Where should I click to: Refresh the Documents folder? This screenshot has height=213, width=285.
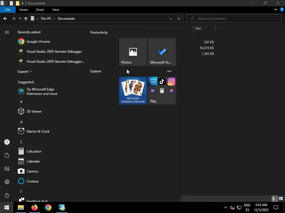[x=179, y=19]
